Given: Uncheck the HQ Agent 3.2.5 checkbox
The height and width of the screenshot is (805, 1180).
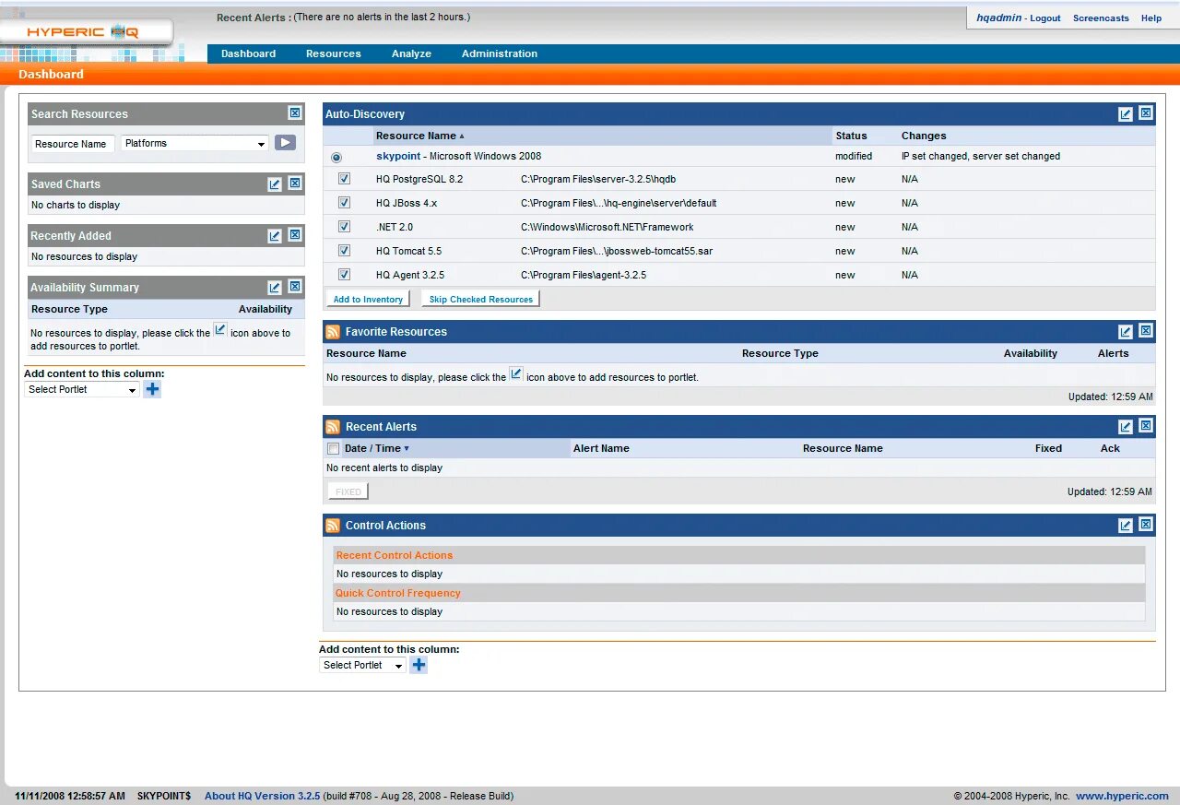Looking at the screenshot, I should (x=344, y=275).
